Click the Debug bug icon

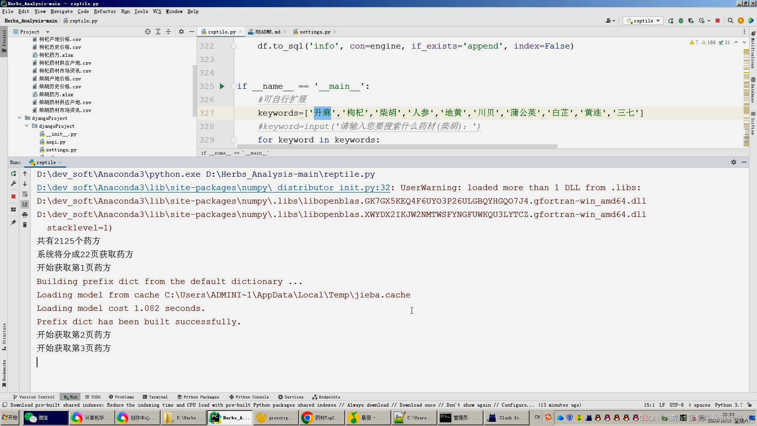pos(681,21)
